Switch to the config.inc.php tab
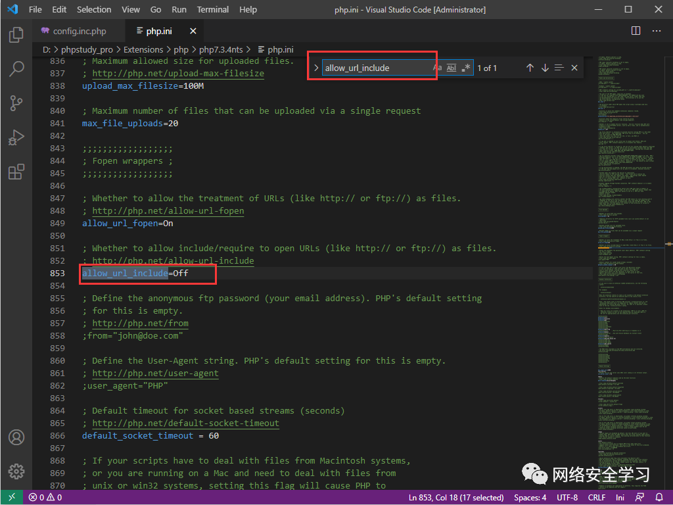The height and width of the screenshot is (505, 673). pos(79,31)
